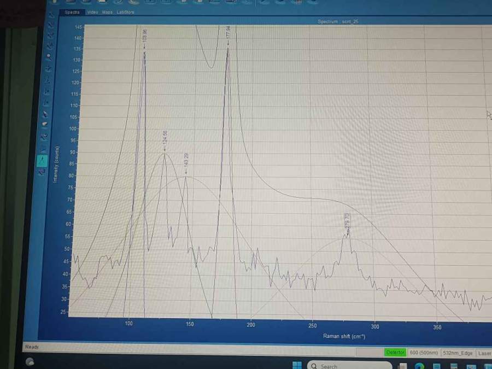Click the 200 tick on the Raman shift axis
This screenshot has width=492, height=369.
tap(251, 325)
